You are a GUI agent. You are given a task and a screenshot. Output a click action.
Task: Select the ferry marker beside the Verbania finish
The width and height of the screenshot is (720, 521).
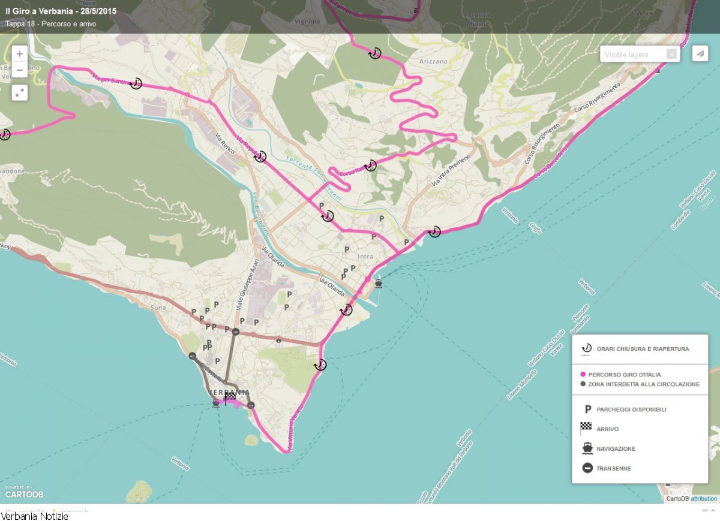216,403
